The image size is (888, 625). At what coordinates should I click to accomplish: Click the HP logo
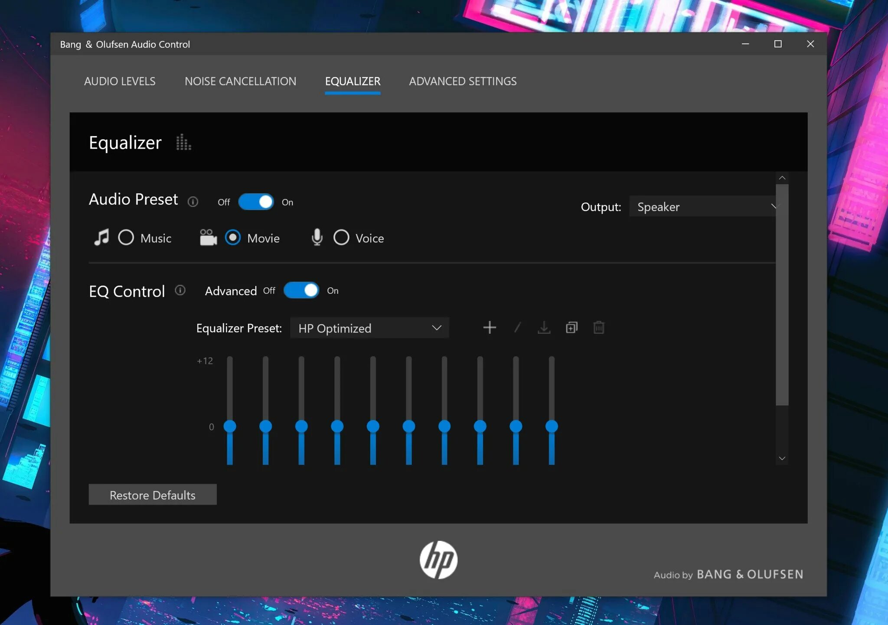(438, 560)
